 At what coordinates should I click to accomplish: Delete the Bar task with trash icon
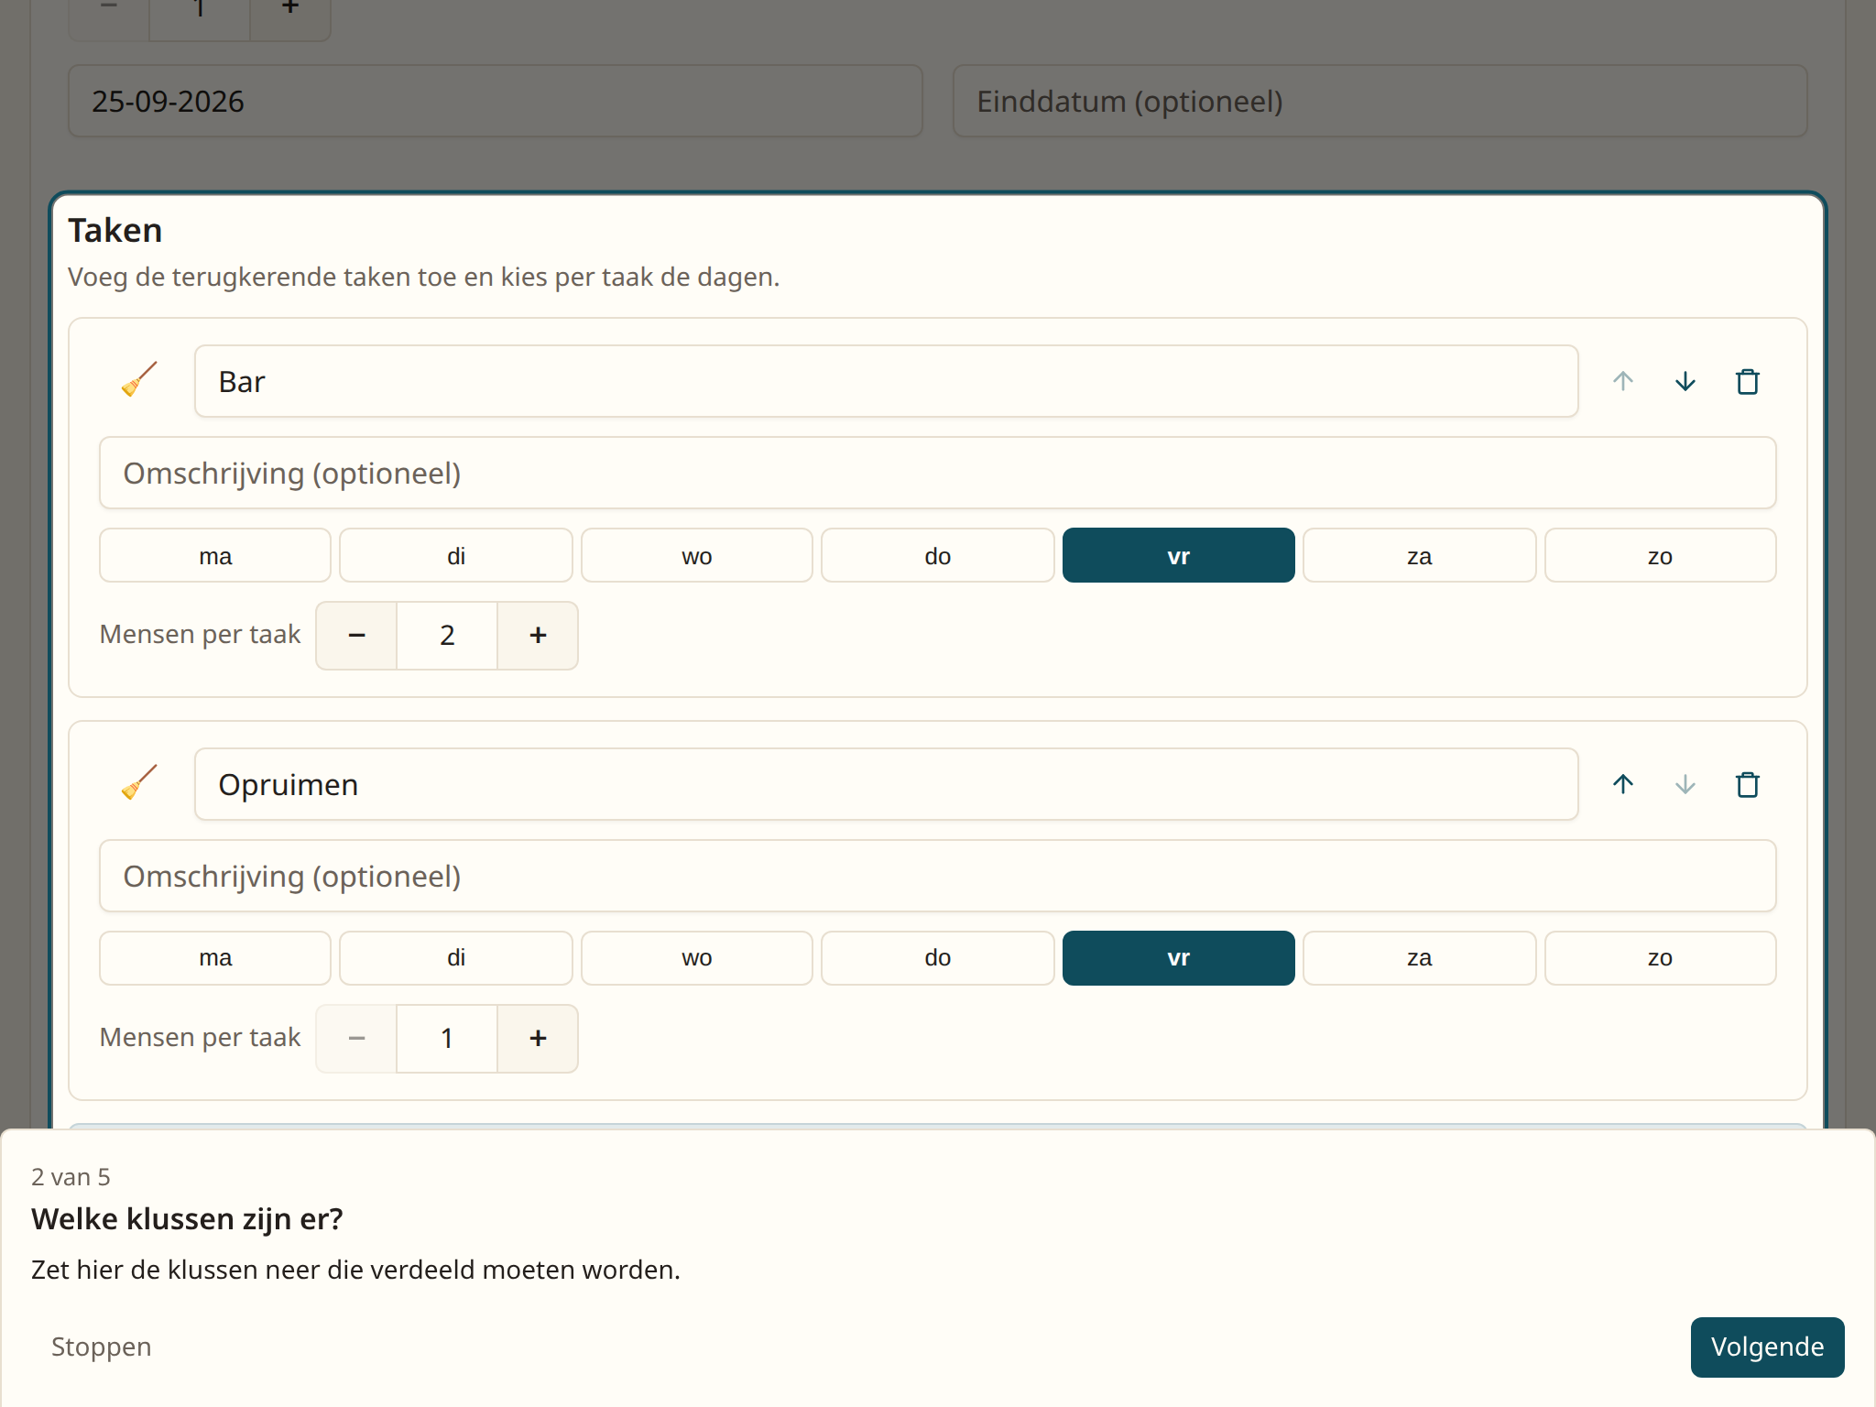(1747, 381)
